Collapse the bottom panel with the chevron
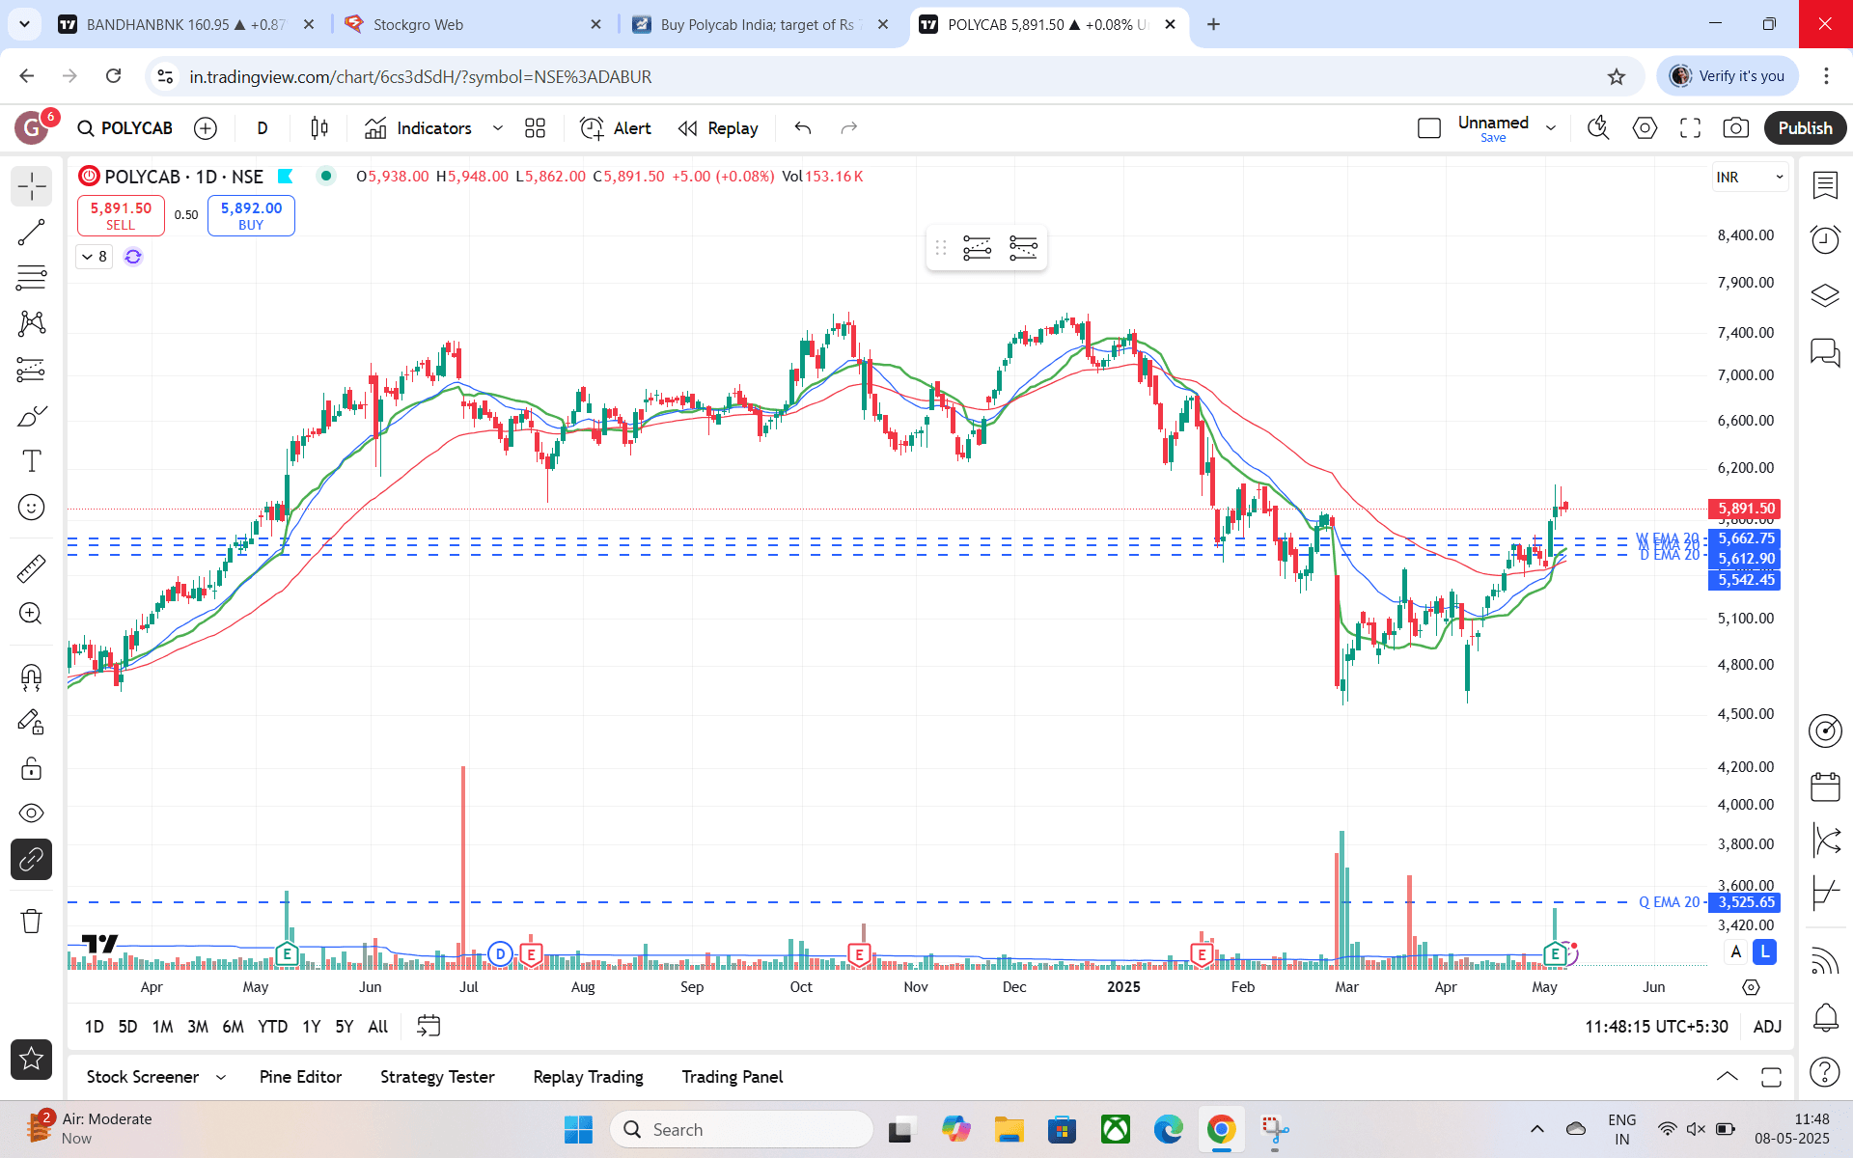The image size is (1853, 1158). [1728, 1077]
